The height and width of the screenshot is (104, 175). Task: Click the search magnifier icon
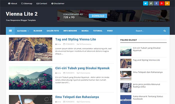click(x=164, y=31)
